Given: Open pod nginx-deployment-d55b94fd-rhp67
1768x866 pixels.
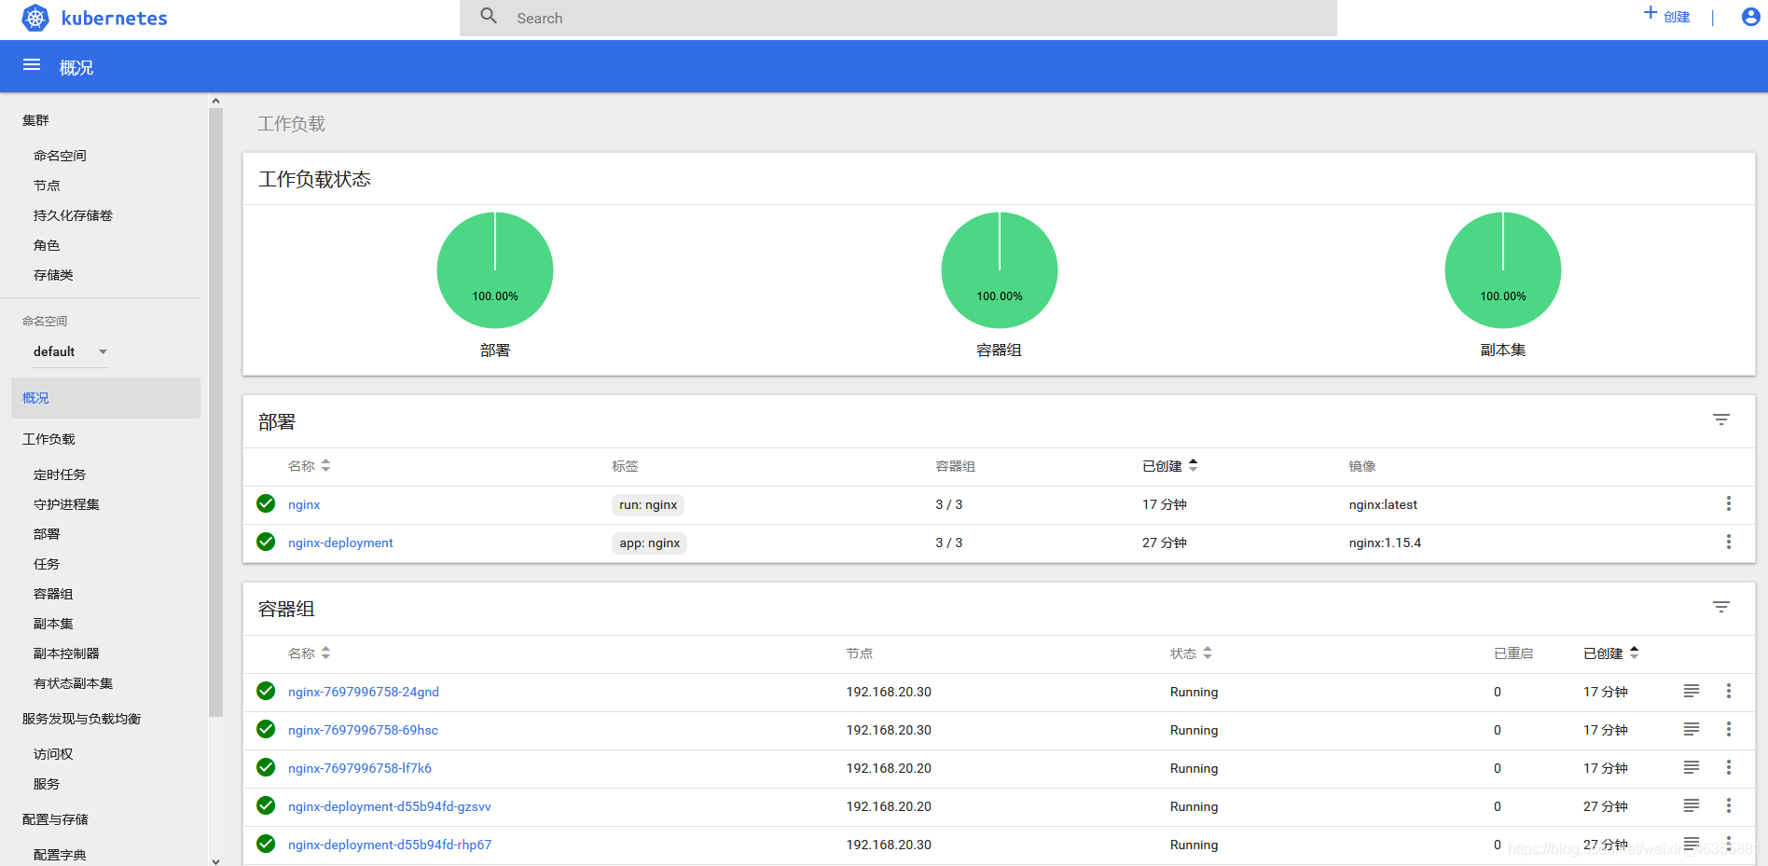Looking at the screenshot, I should pos(390,845).
